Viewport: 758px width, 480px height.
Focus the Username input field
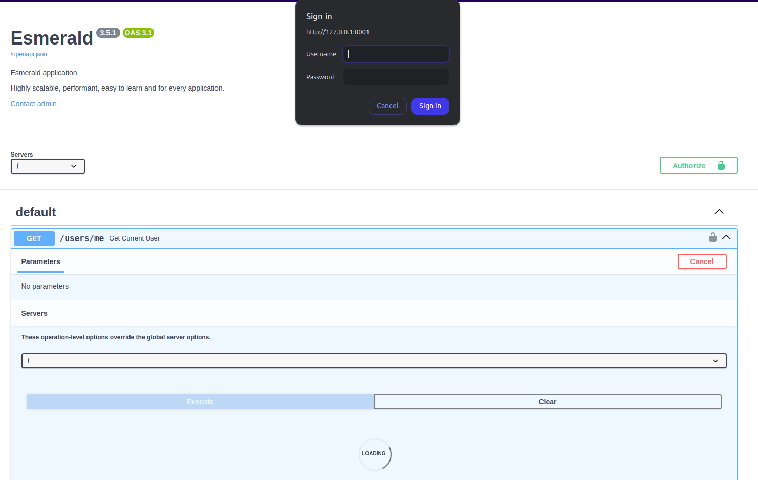click(x=396, y=54)
